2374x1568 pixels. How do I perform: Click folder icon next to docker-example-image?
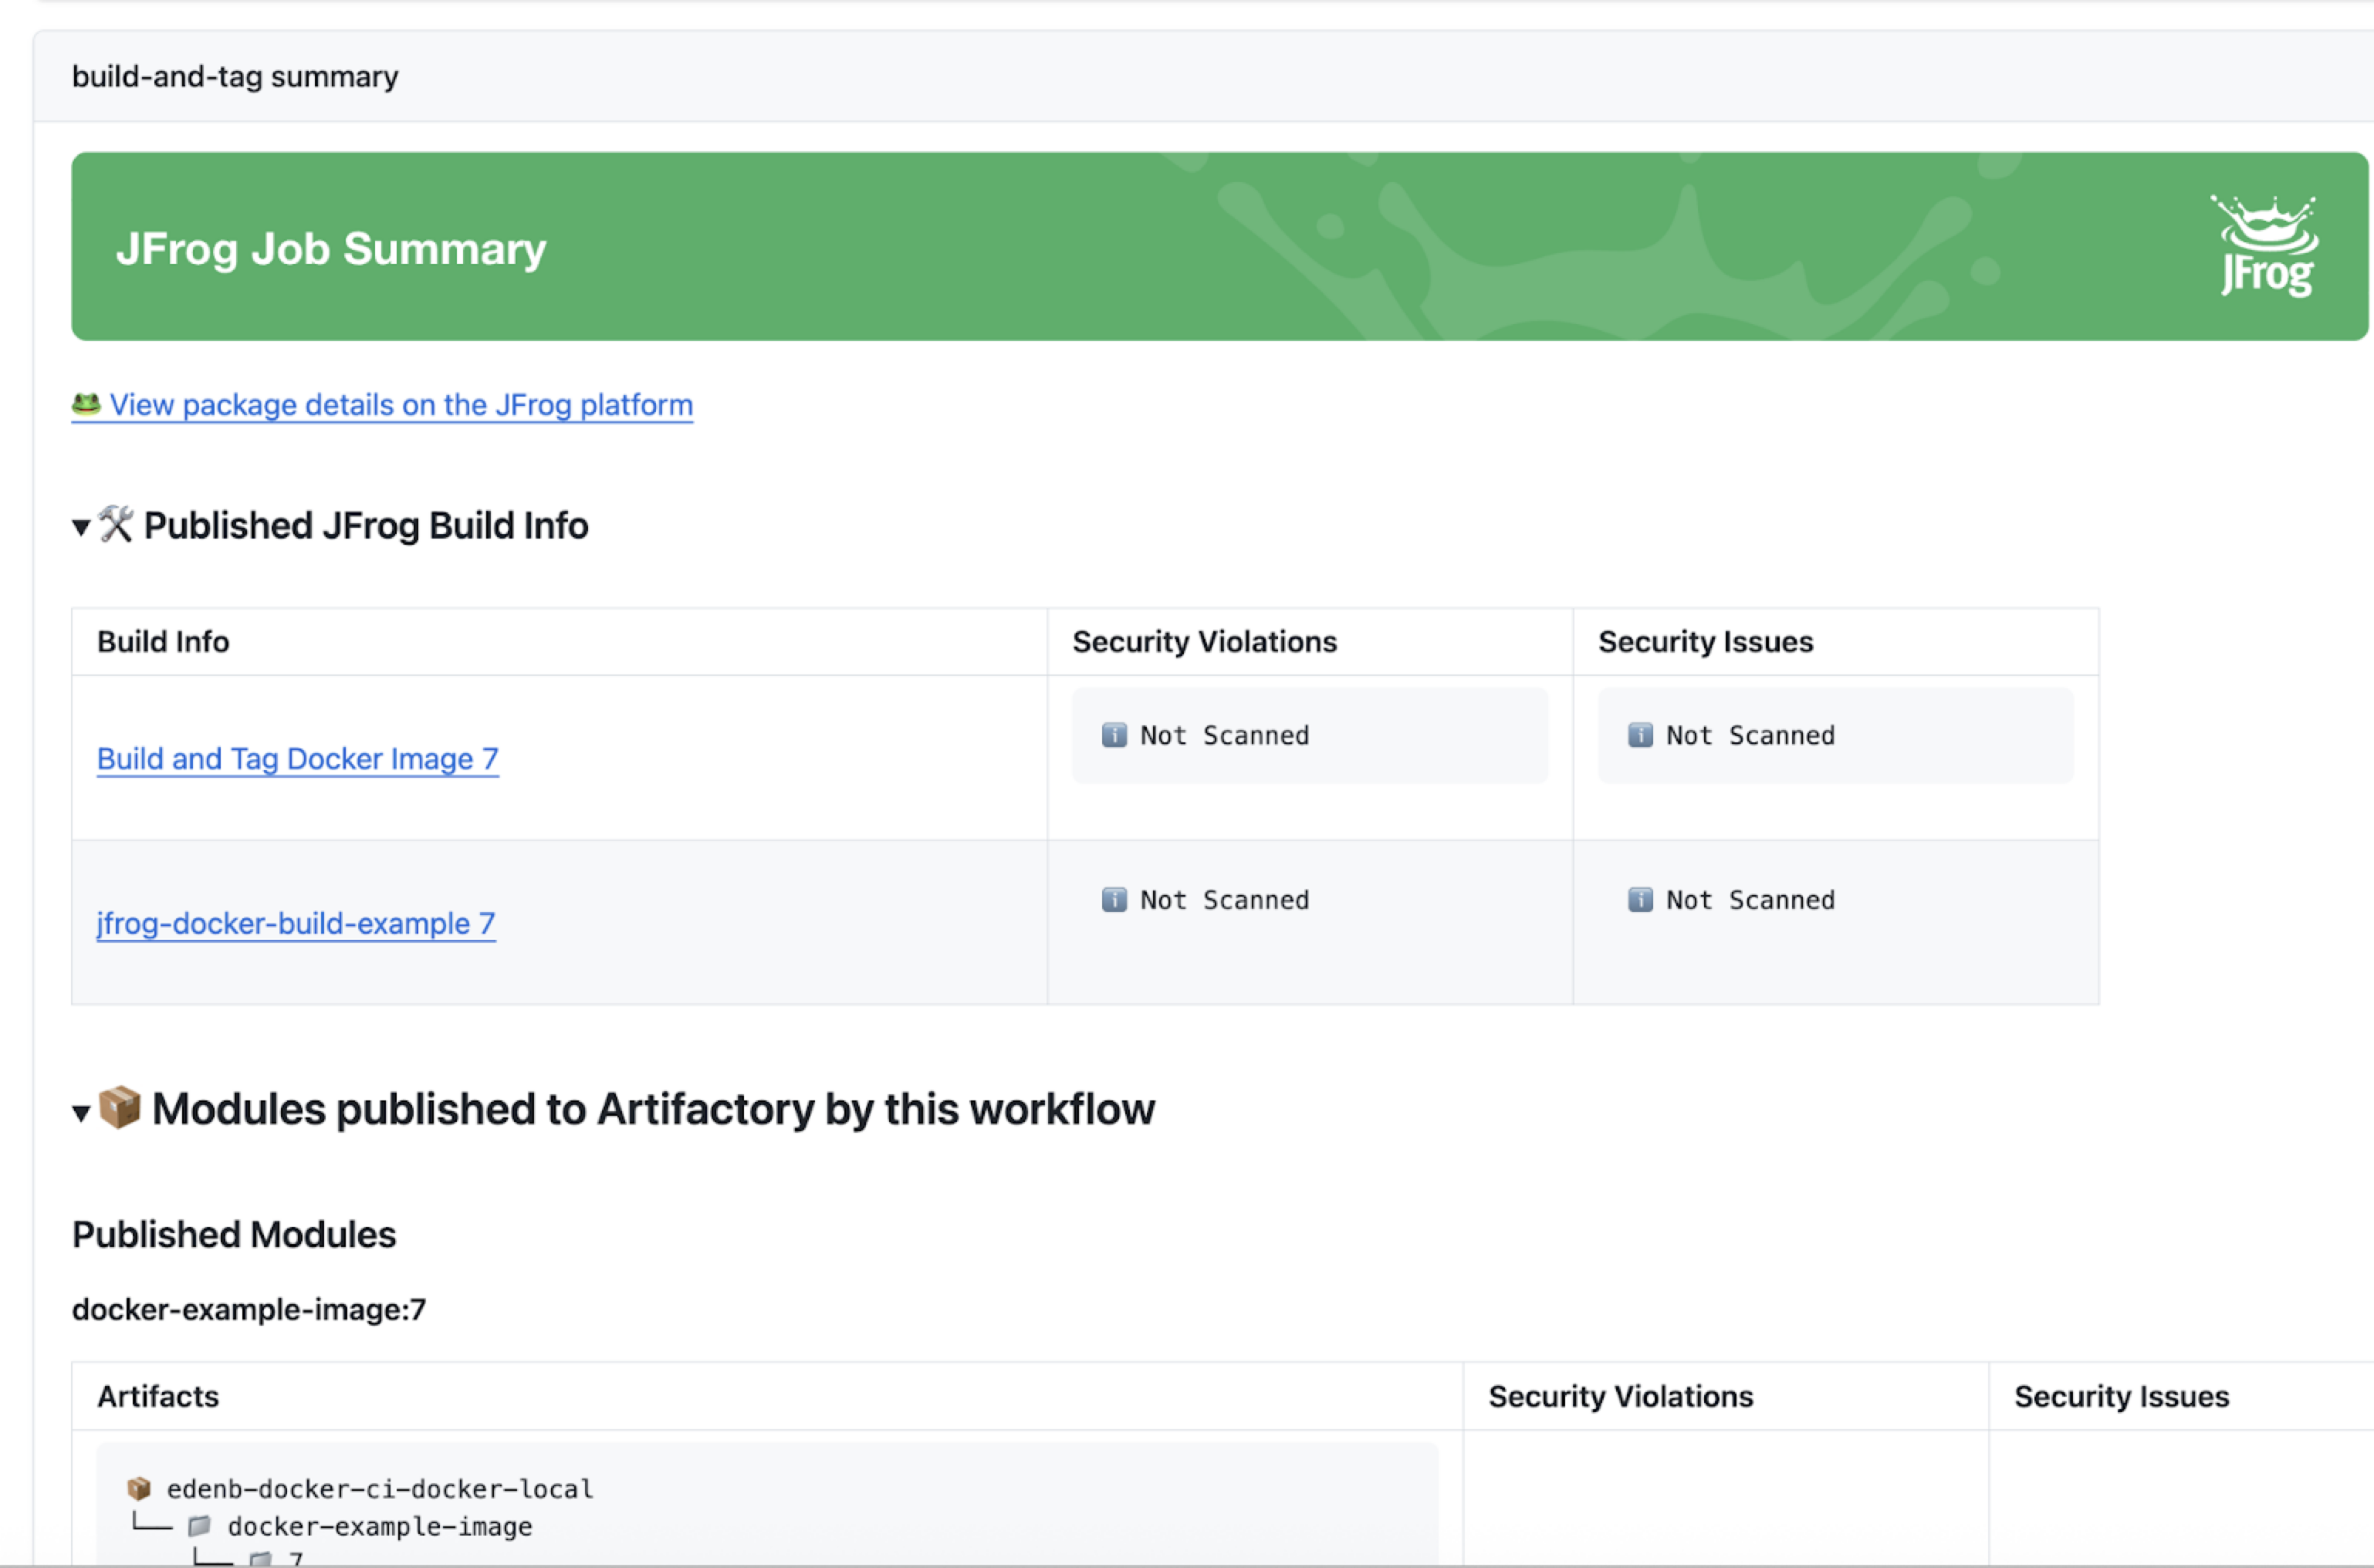pos(200,1526)
